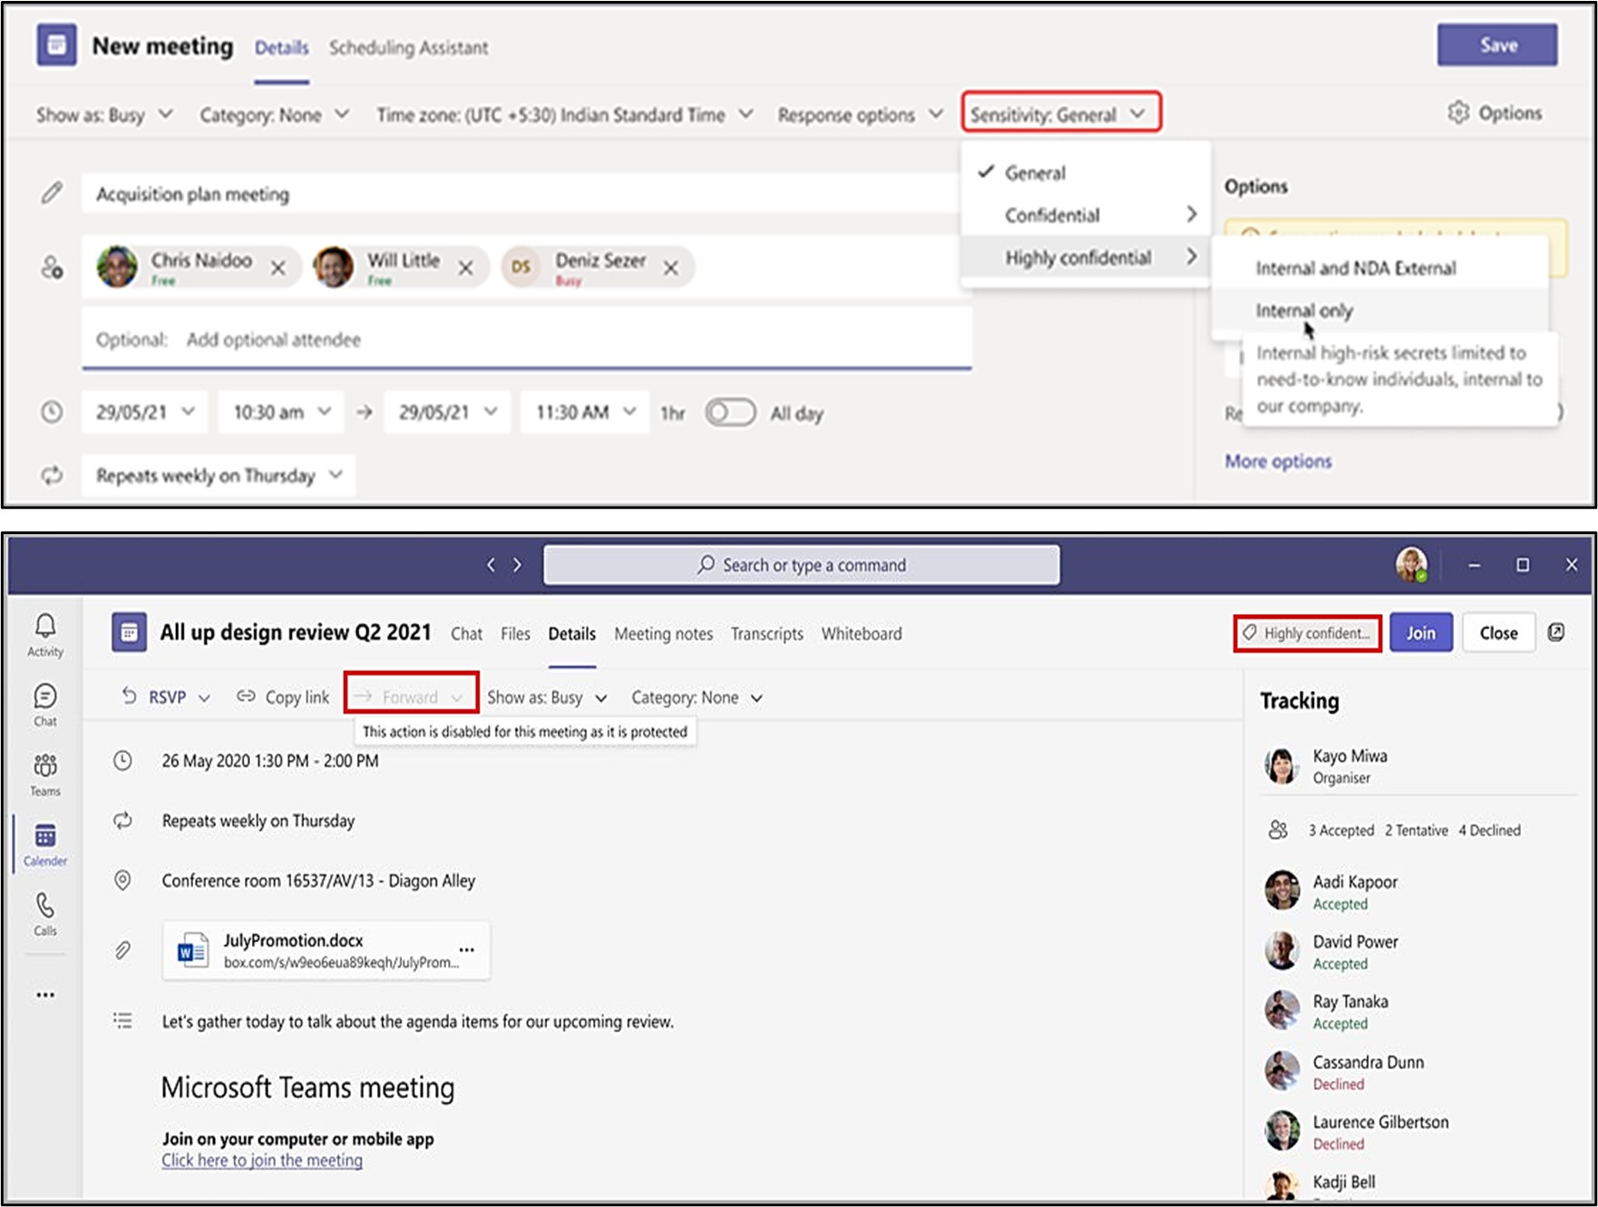Toggle the All day switch
This screenshot has height=1207, width=1598.
pos(730,413)
